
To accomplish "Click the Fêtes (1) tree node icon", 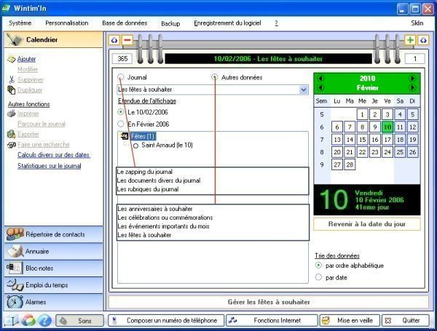I will click(x=124, y=136).
